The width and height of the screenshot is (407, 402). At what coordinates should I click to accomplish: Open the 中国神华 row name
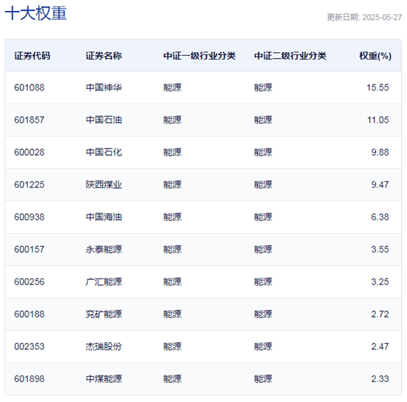(x=104, y=87)
